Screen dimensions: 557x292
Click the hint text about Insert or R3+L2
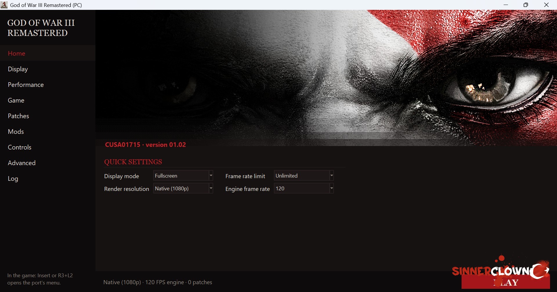[40, 279]
